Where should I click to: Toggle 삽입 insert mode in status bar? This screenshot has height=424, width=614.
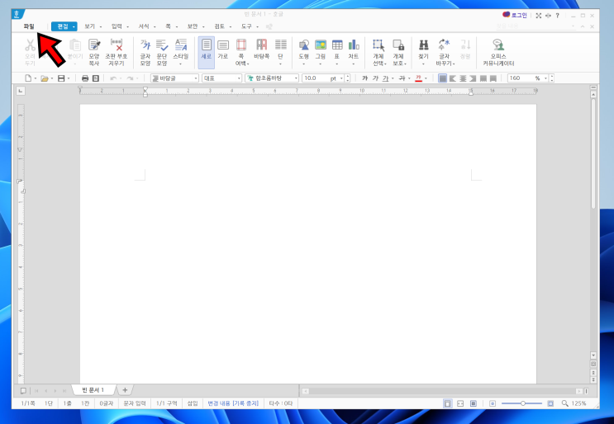(x=193, y=403)
